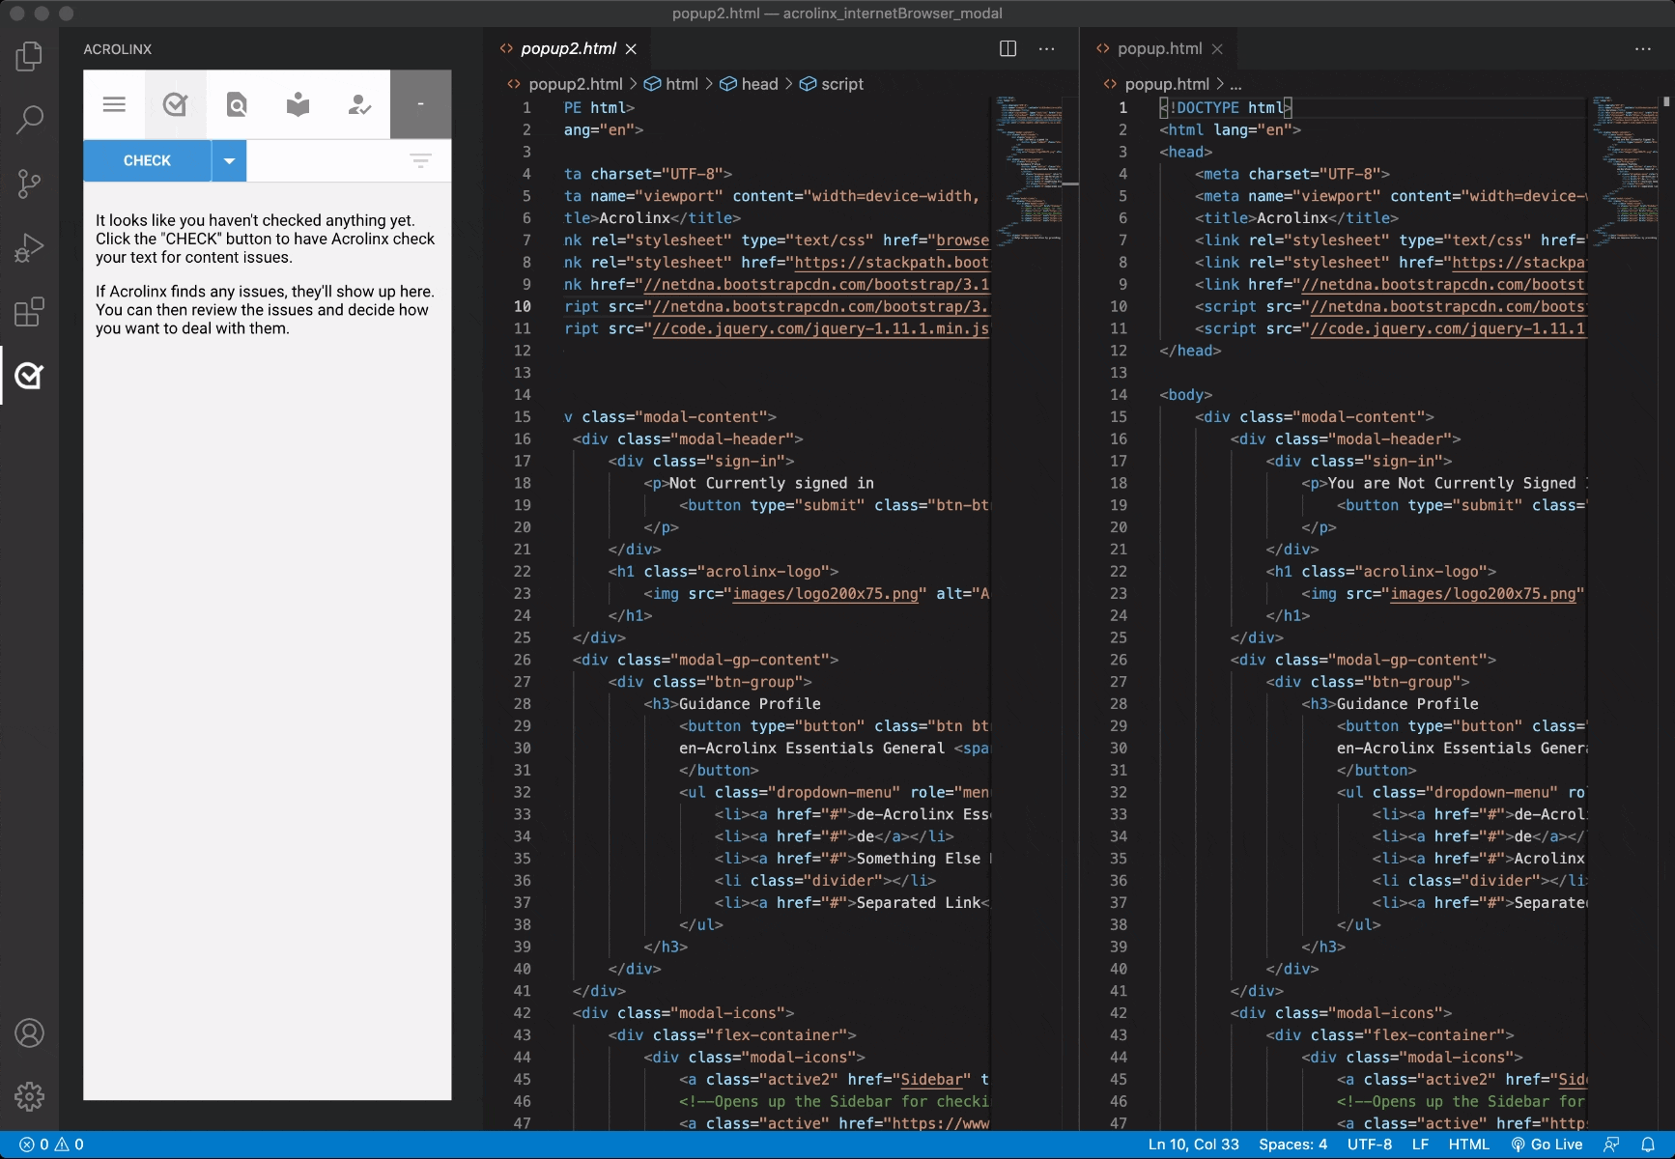This screenshot has height=1159, width=1675.
Task: Click line number 10 in left editor
Action: click(523, 306)
